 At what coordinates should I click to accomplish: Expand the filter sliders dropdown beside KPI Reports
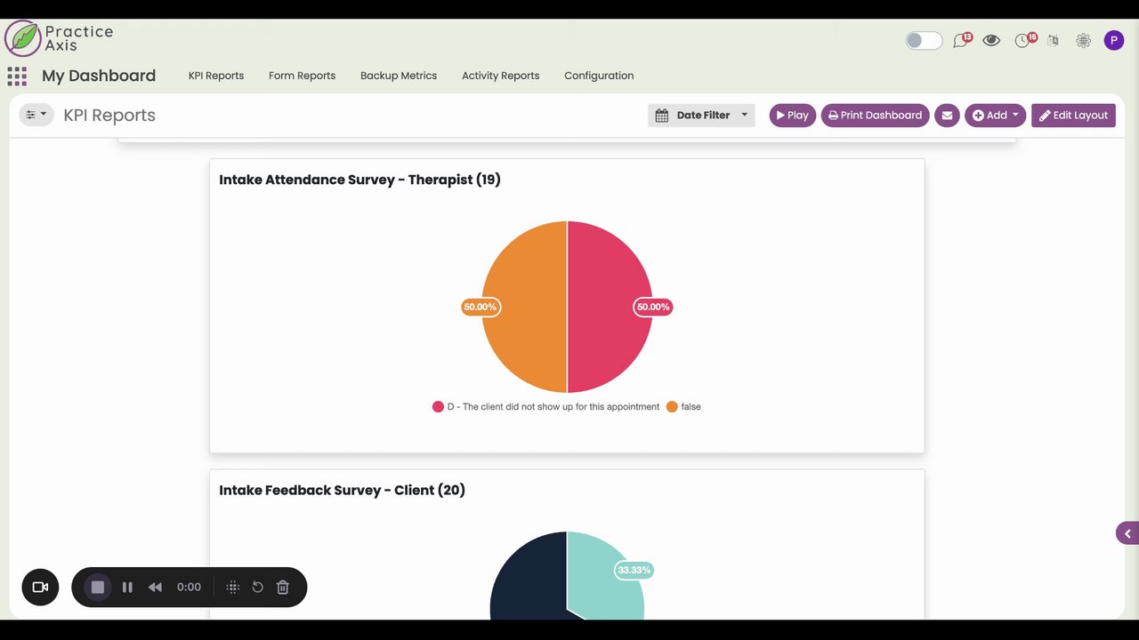[36, 115]
